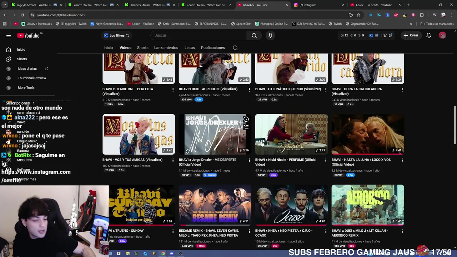Screen dimensions: 457x257
Task: Switch to rageylo Stream browser tab
Action: [36, 5]
